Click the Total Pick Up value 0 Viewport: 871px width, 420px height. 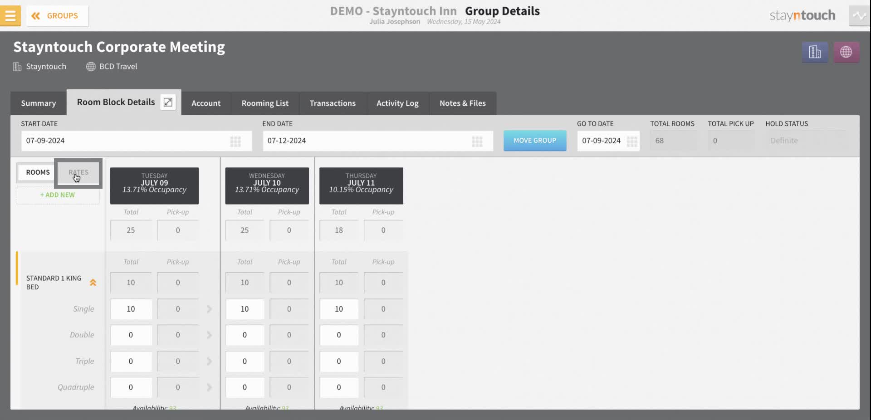pos(731,141)
